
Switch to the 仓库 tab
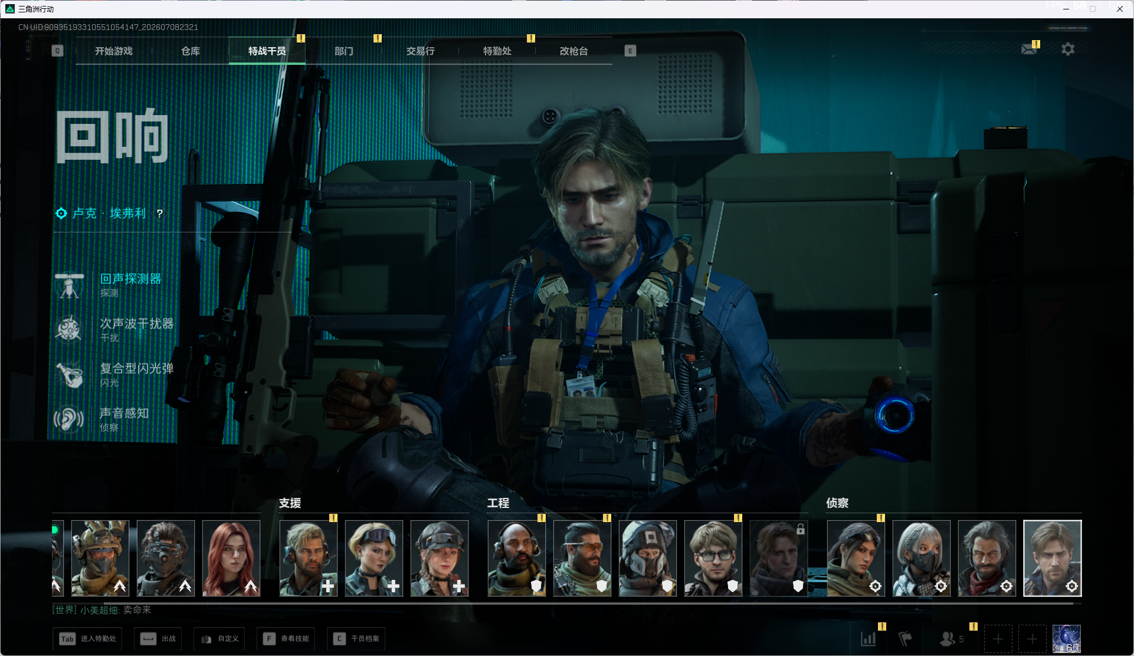pos(190,51)
